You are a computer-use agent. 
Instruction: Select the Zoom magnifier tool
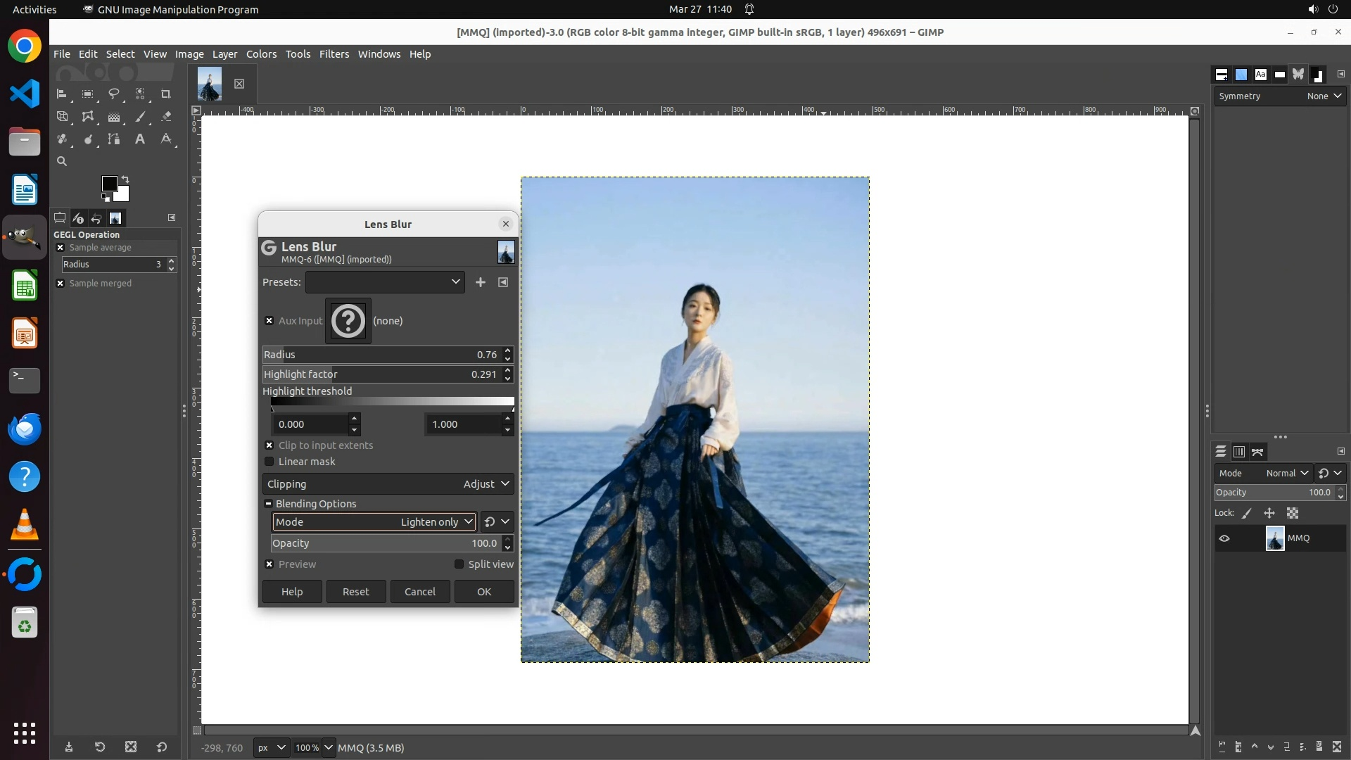(x=62, y=161)
